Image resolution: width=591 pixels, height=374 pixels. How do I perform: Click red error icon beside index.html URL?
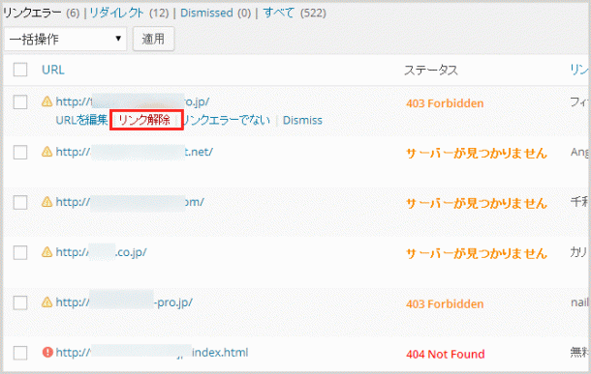pos(47,352)
